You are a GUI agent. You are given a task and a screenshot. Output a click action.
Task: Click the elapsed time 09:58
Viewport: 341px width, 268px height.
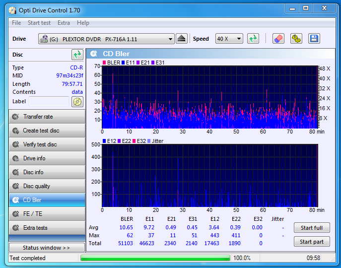[313, 258]
